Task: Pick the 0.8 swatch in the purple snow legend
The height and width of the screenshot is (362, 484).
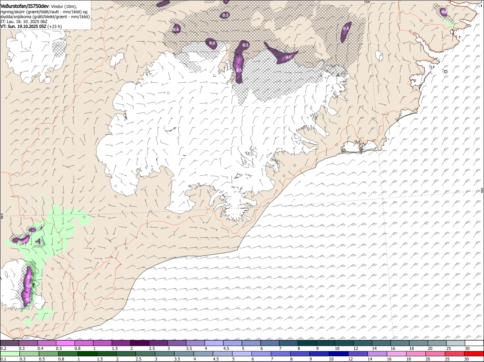Action: point(84,343)
